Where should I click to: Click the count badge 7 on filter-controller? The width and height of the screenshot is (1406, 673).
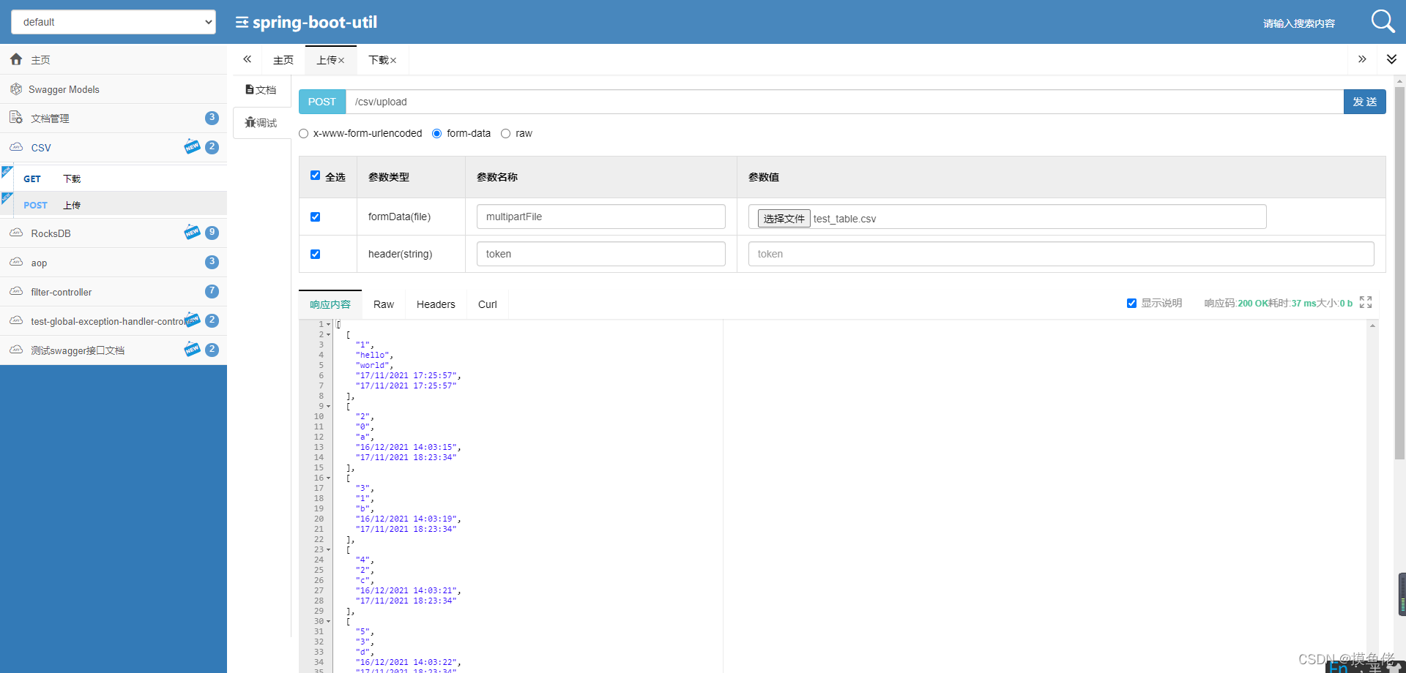pyautogui.click(x=212, y=291)
